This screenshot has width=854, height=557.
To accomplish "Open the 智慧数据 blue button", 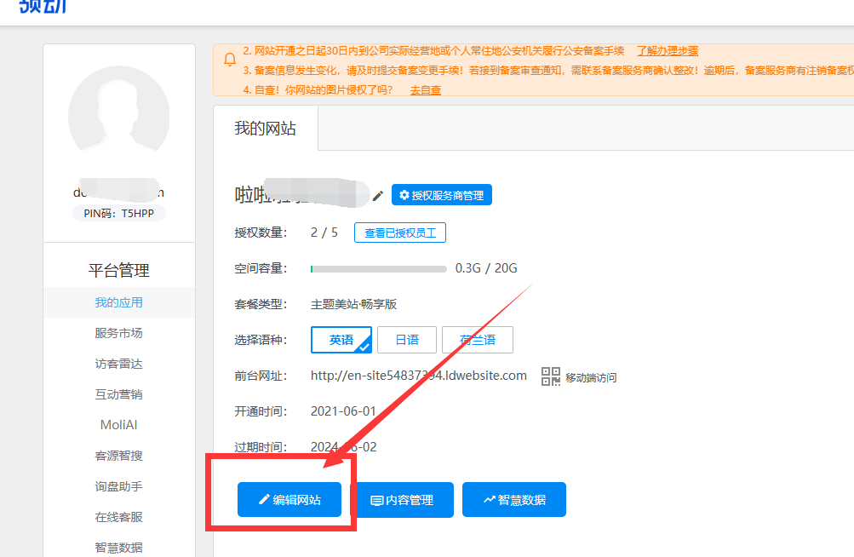I will [x=514, y=500].
